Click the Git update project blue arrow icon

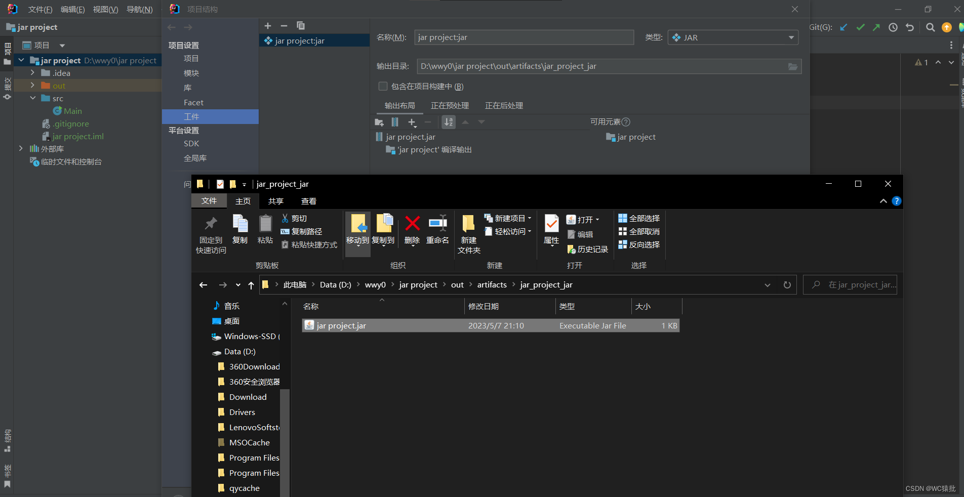pyautogui.click(x=843, y=27)
